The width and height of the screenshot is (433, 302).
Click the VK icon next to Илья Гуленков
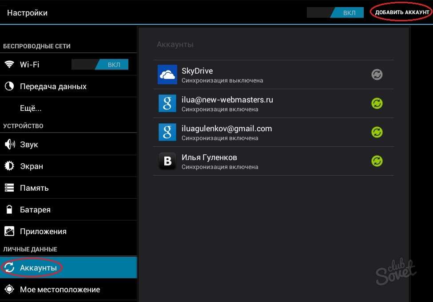pyautogui.click(x=167, y=161)
